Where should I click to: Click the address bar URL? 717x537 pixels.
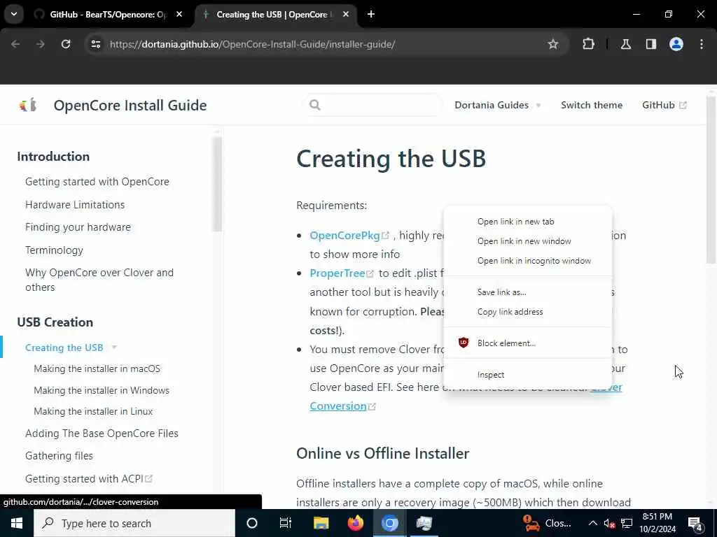pyautogui.click(x=252, y=44)
